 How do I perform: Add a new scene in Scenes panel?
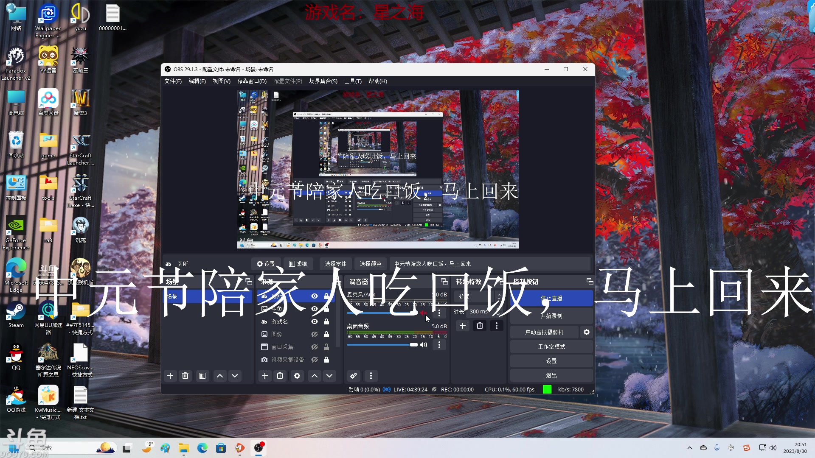(x=170, y=376)
